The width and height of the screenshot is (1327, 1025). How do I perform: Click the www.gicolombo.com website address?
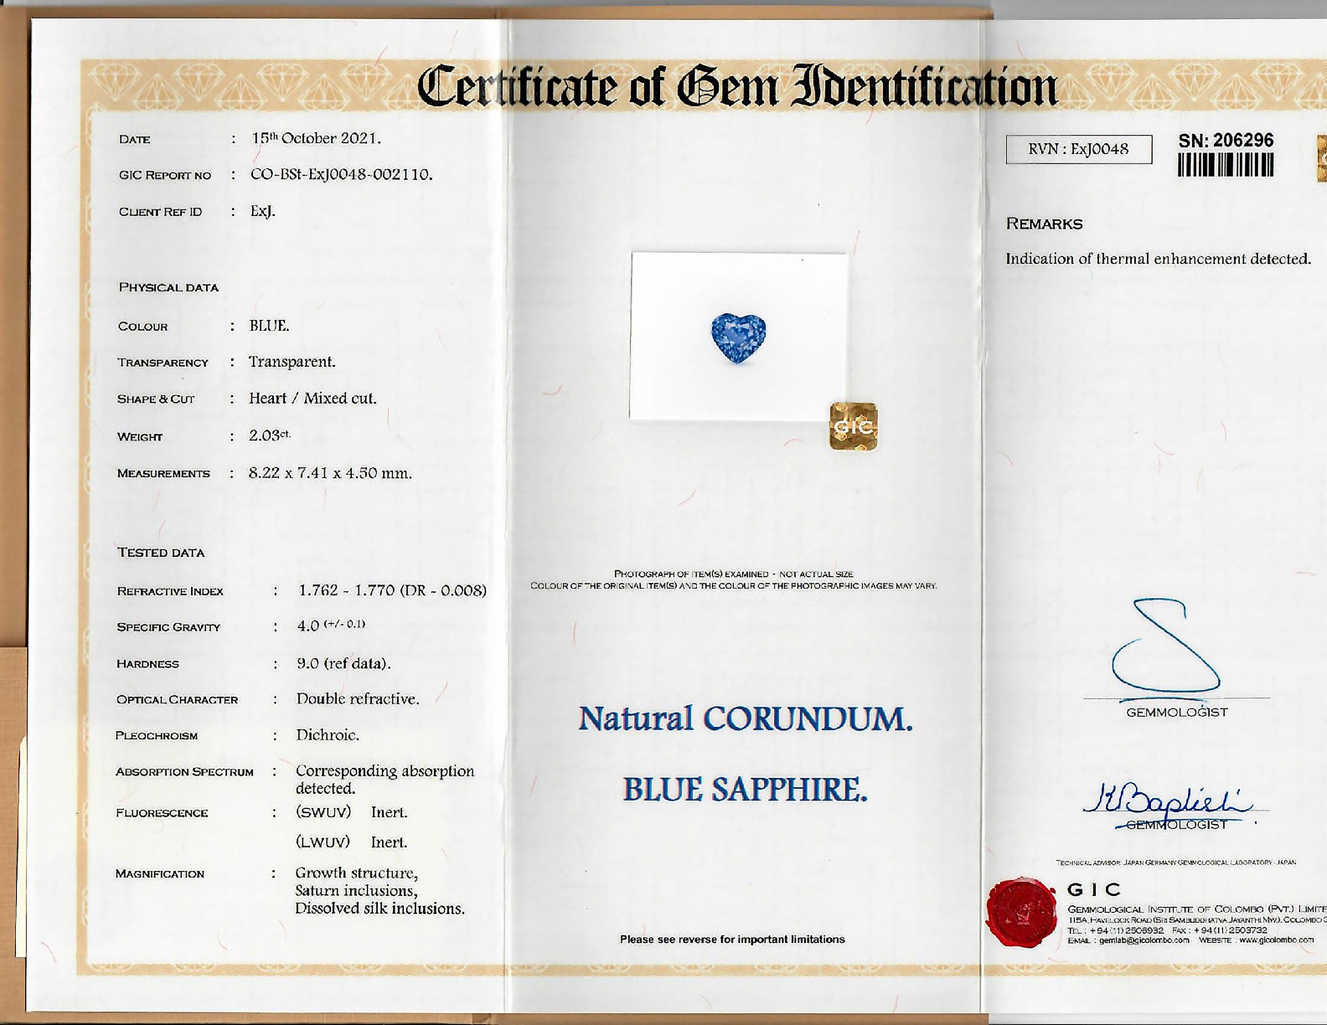1277,940
